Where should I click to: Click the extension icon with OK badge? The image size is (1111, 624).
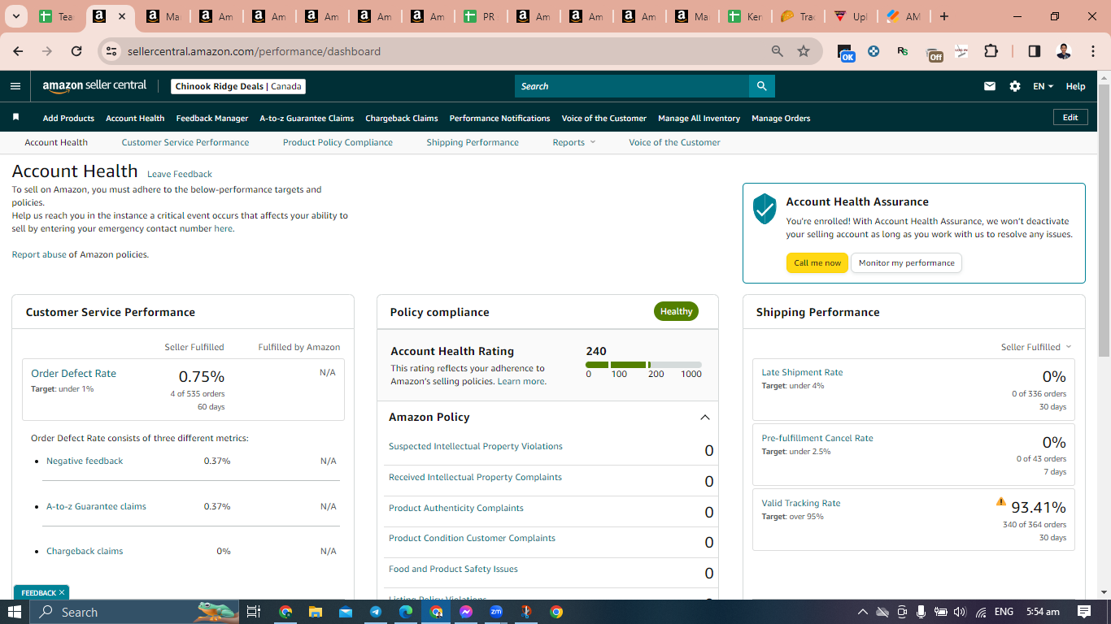point(846,53)
